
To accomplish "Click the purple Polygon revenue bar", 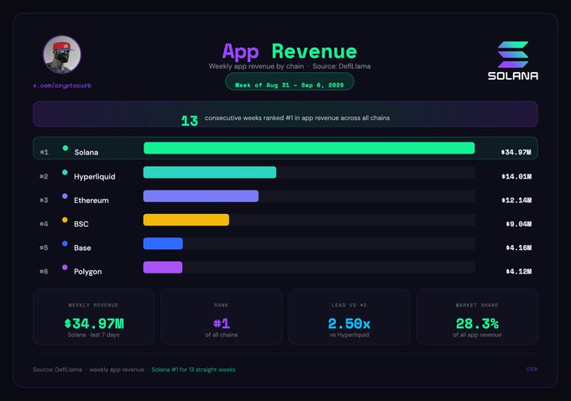I will coord(163,268).
